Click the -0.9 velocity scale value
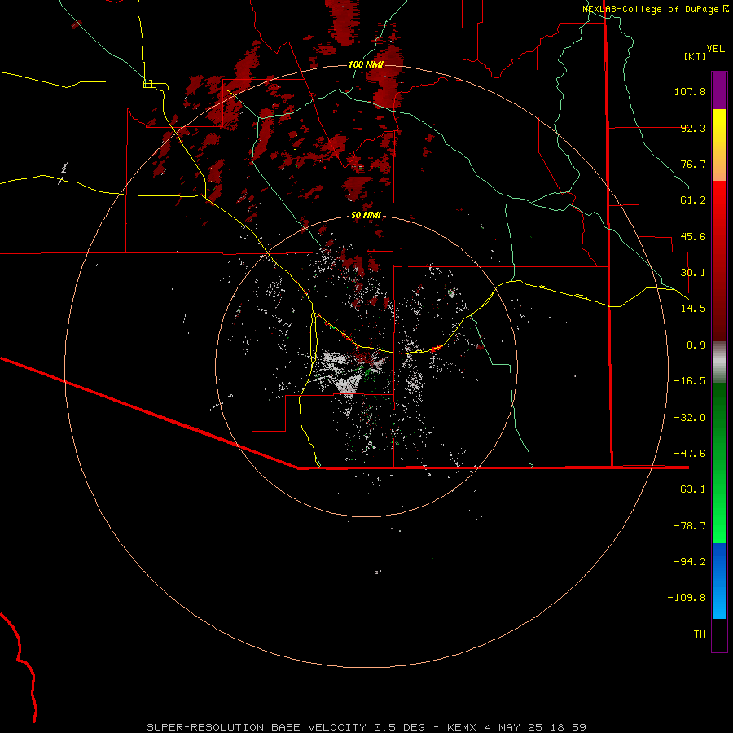 tap(693, 345)
